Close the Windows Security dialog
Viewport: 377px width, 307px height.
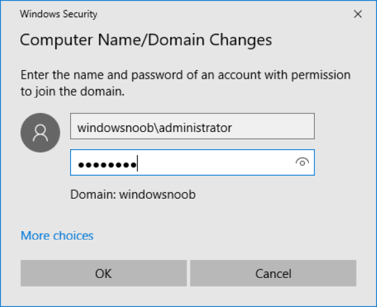358,14
